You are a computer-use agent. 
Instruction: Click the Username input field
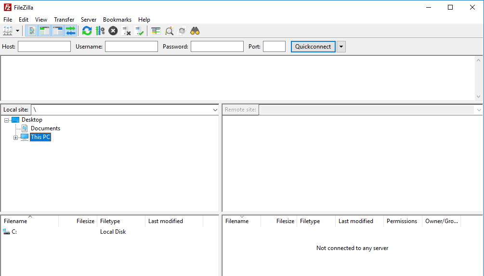131,47
